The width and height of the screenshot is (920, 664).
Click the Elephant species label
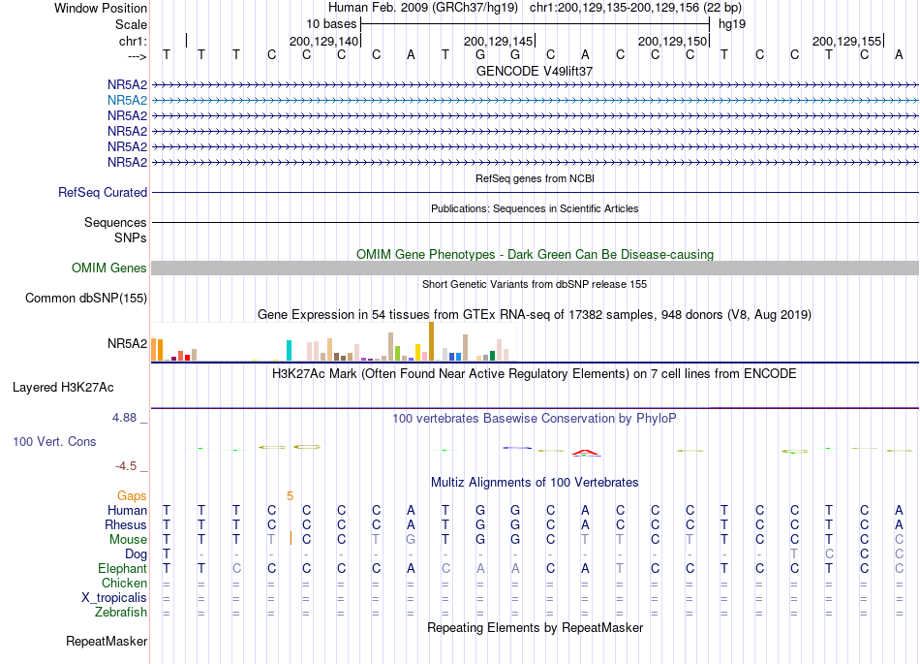pos(123,569)
